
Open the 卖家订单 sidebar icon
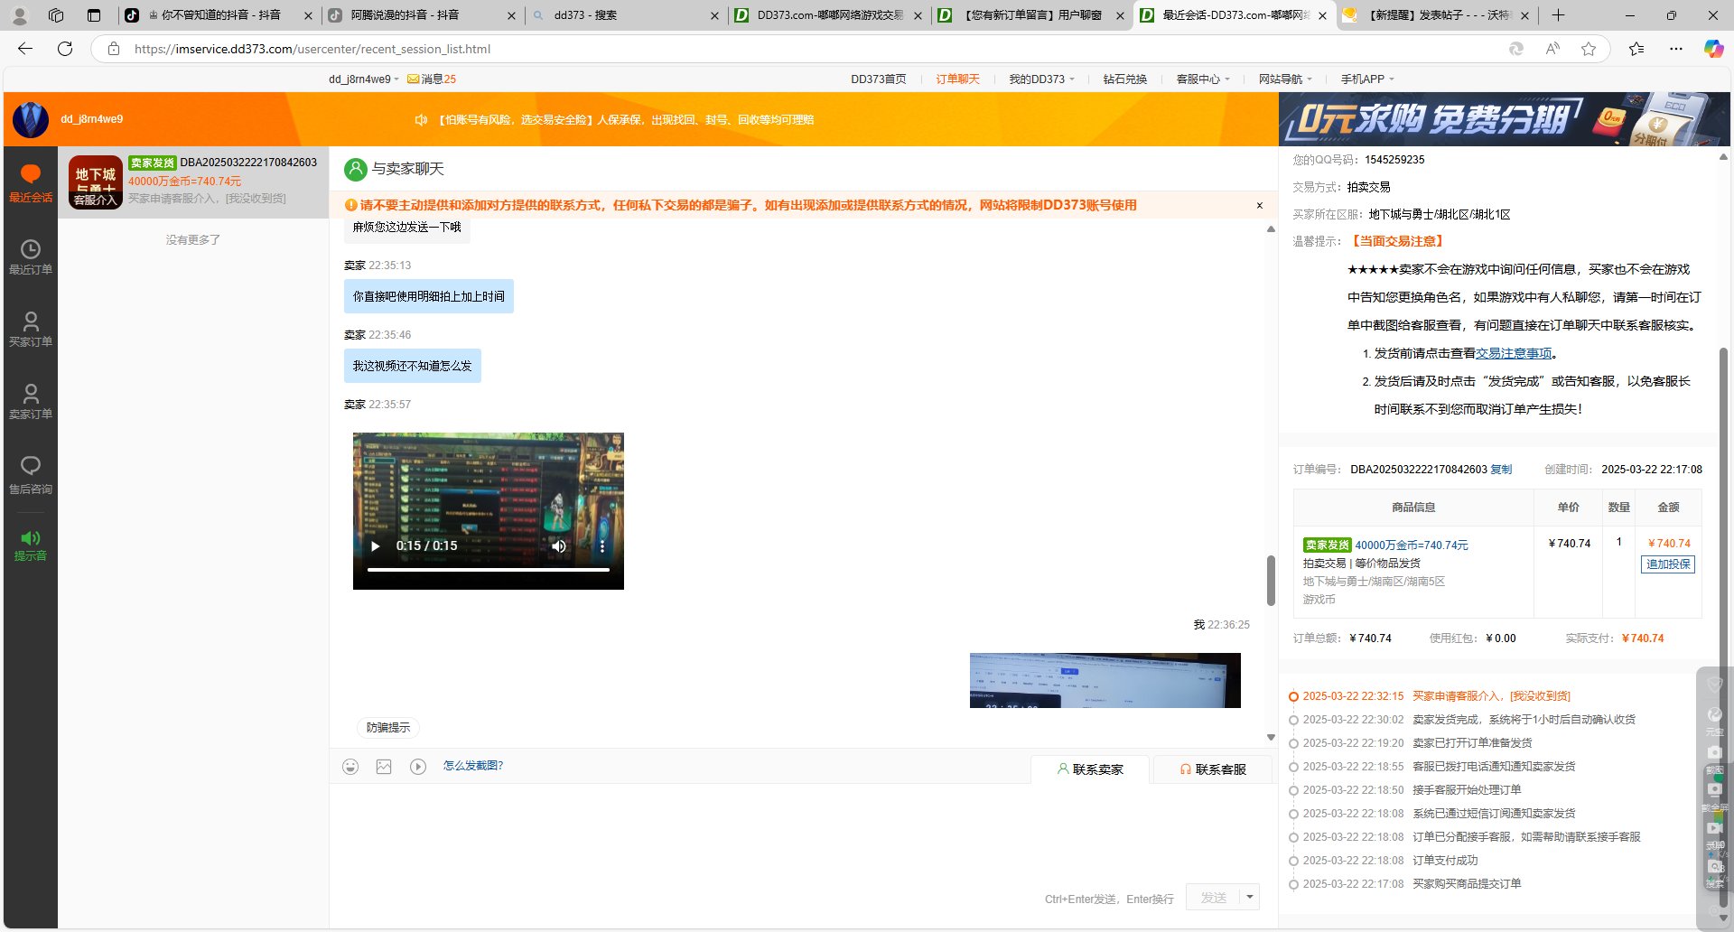pos(31,402)
